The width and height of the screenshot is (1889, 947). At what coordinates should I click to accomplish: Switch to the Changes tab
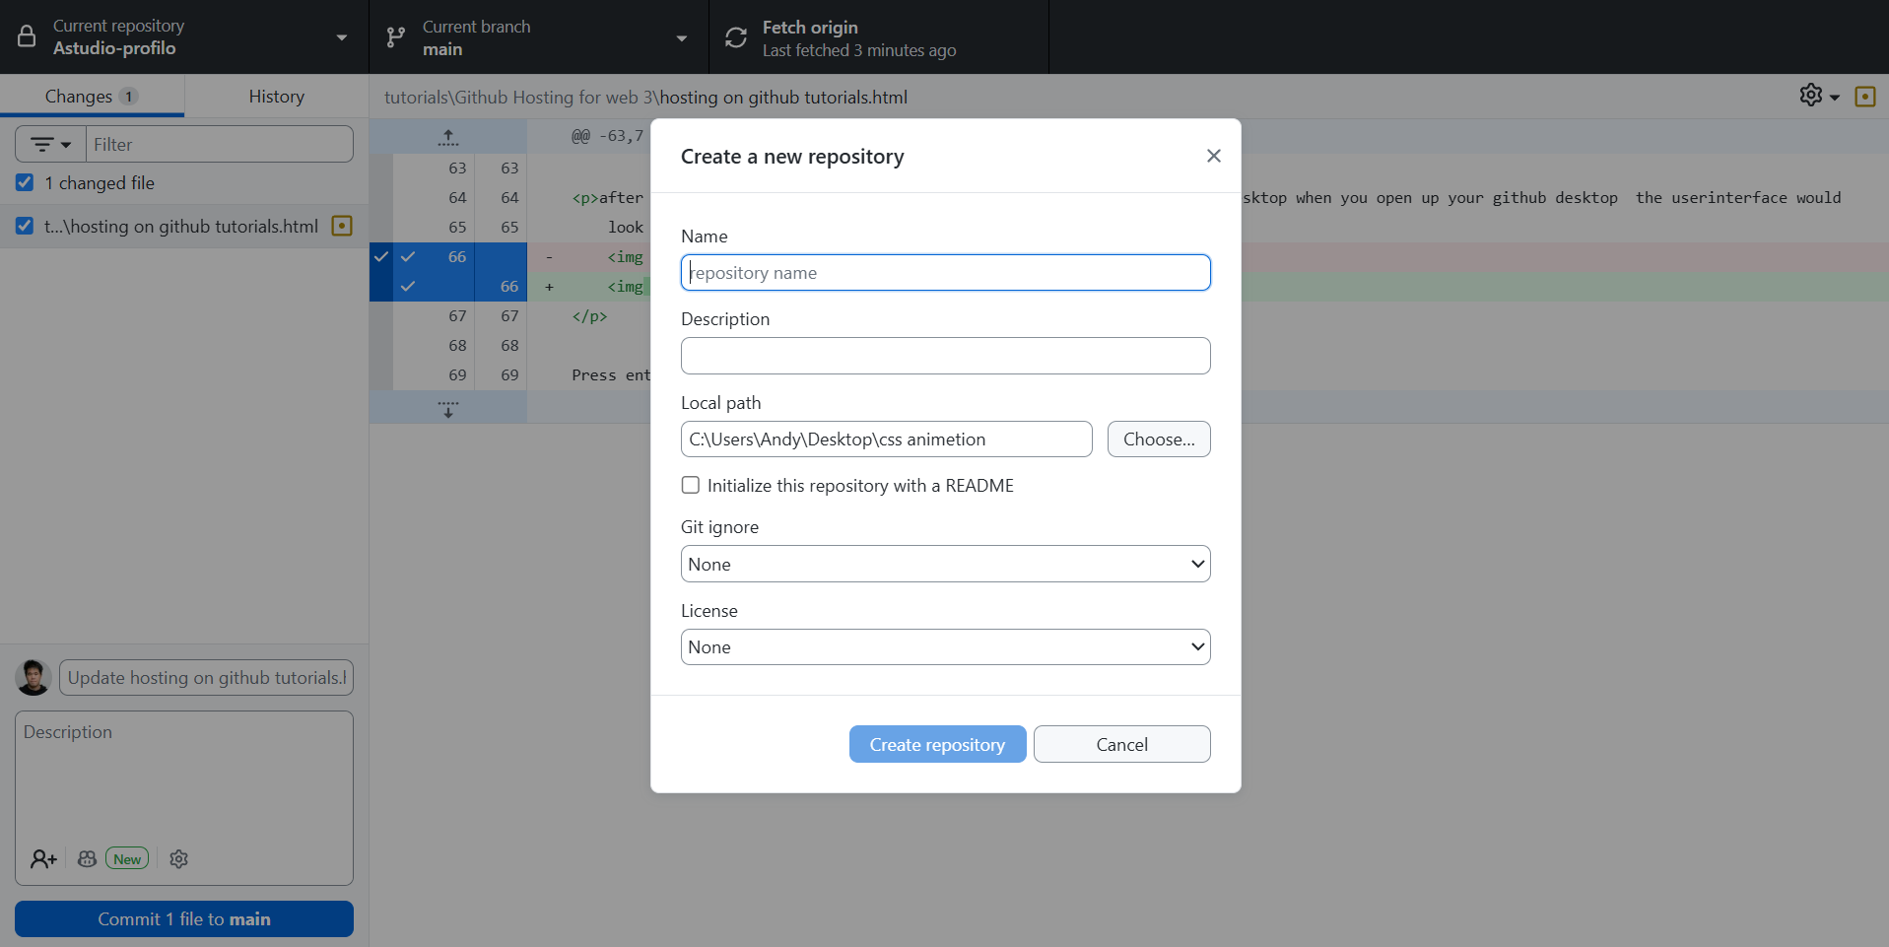coord(92,97)
